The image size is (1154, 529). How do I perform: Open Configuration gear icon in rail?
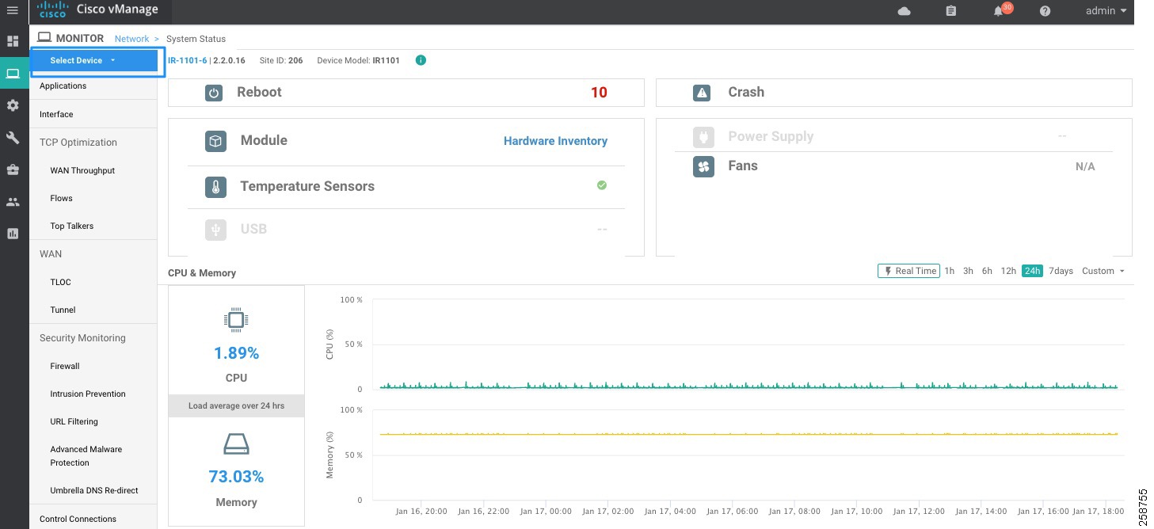(13, 105)
